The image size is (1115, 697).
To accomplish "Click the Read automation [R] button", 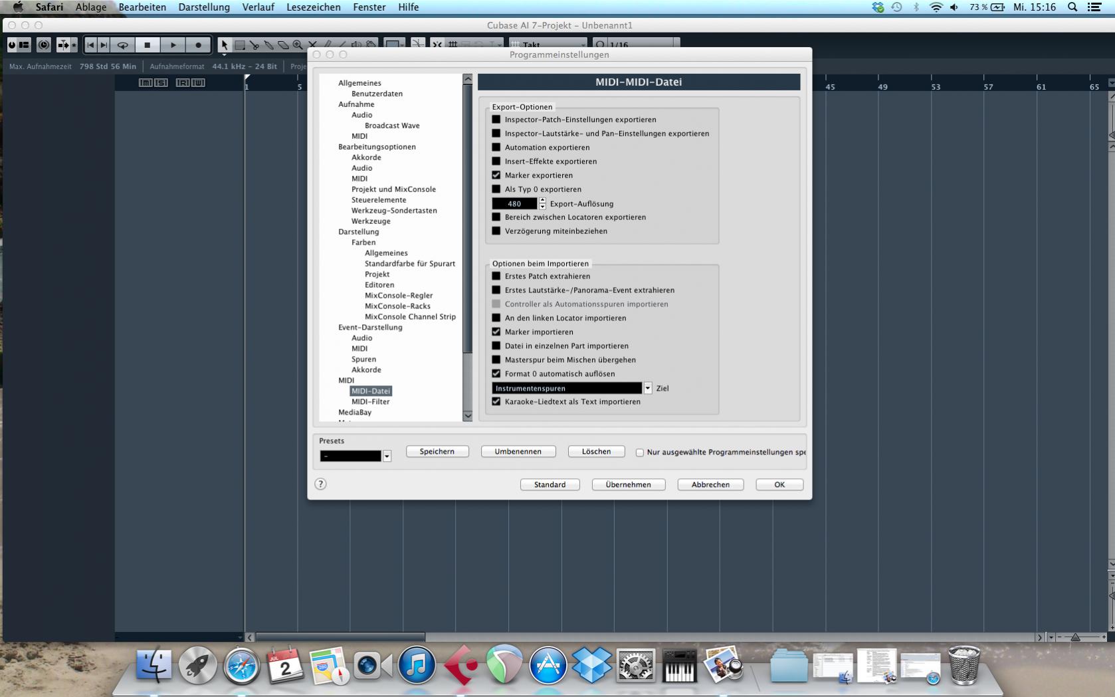I will click(183, 82).
